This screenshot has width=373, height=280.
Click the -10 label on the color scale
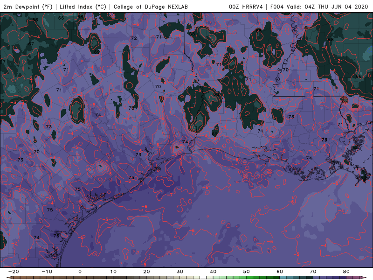pyautogui.click(x=47, y=272)
